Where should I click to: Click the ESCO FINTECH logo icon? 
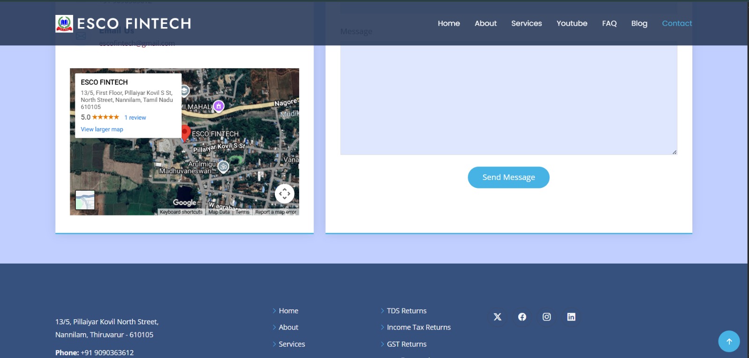click(64, 23)
